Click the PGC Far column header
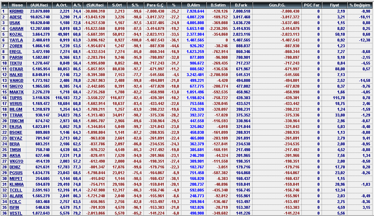 coord(311,5)
